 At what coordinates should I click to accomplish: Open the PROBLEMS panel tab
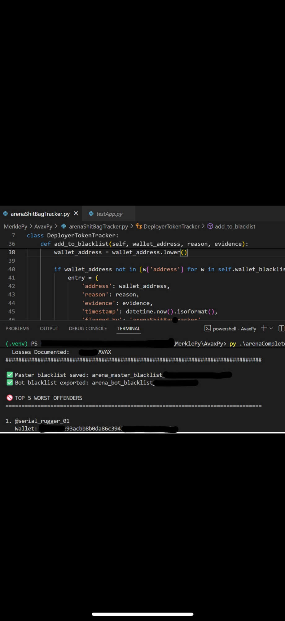17,329
